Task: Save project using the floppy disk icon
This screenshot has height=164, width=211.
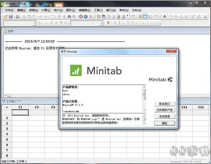Action: click(11, 17)
